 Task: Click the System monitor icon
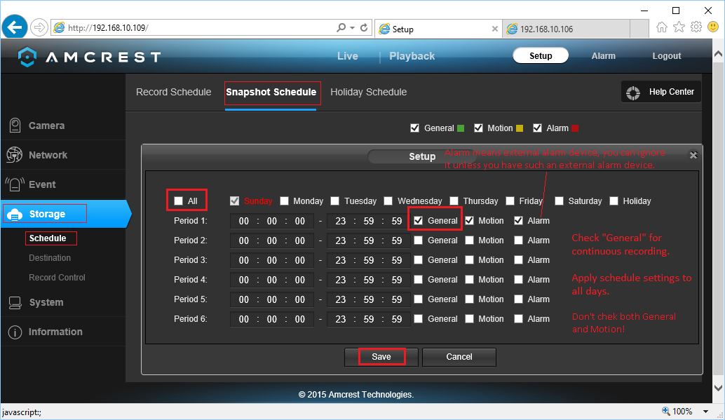[x=15, y=303]
